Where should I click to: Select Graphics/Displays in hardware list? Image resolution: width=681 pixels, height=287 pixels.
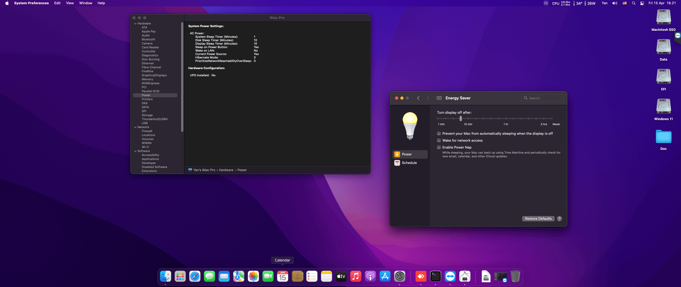click(154, 75)
